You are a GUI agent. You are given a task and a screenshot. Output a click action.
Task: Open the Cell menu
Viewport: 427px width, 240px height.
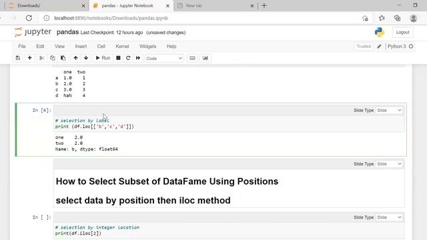101,46
